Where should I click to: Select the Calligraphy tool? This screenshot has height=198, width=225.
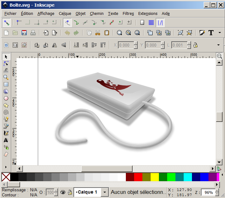pos(6,133)
